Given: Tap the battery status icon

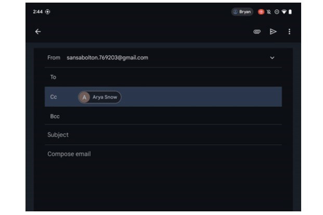Looking at the screenshot, I should (290, 12).
